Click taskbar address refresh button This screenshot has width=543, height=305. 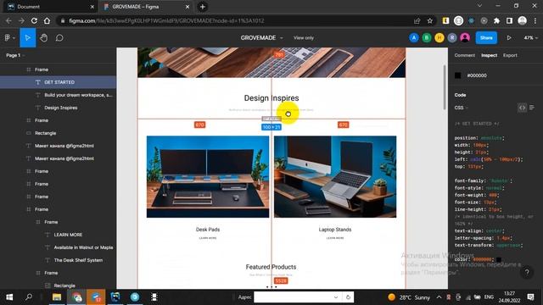[x=348, y=297]
